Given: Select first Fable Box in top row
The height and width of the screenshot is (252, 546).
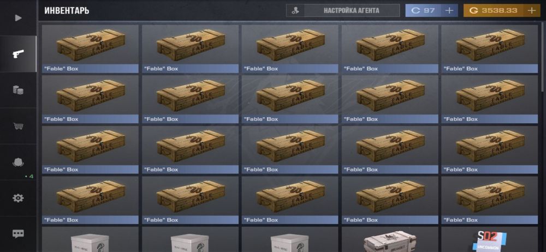Looking at the screenshot, I should 90,49.
